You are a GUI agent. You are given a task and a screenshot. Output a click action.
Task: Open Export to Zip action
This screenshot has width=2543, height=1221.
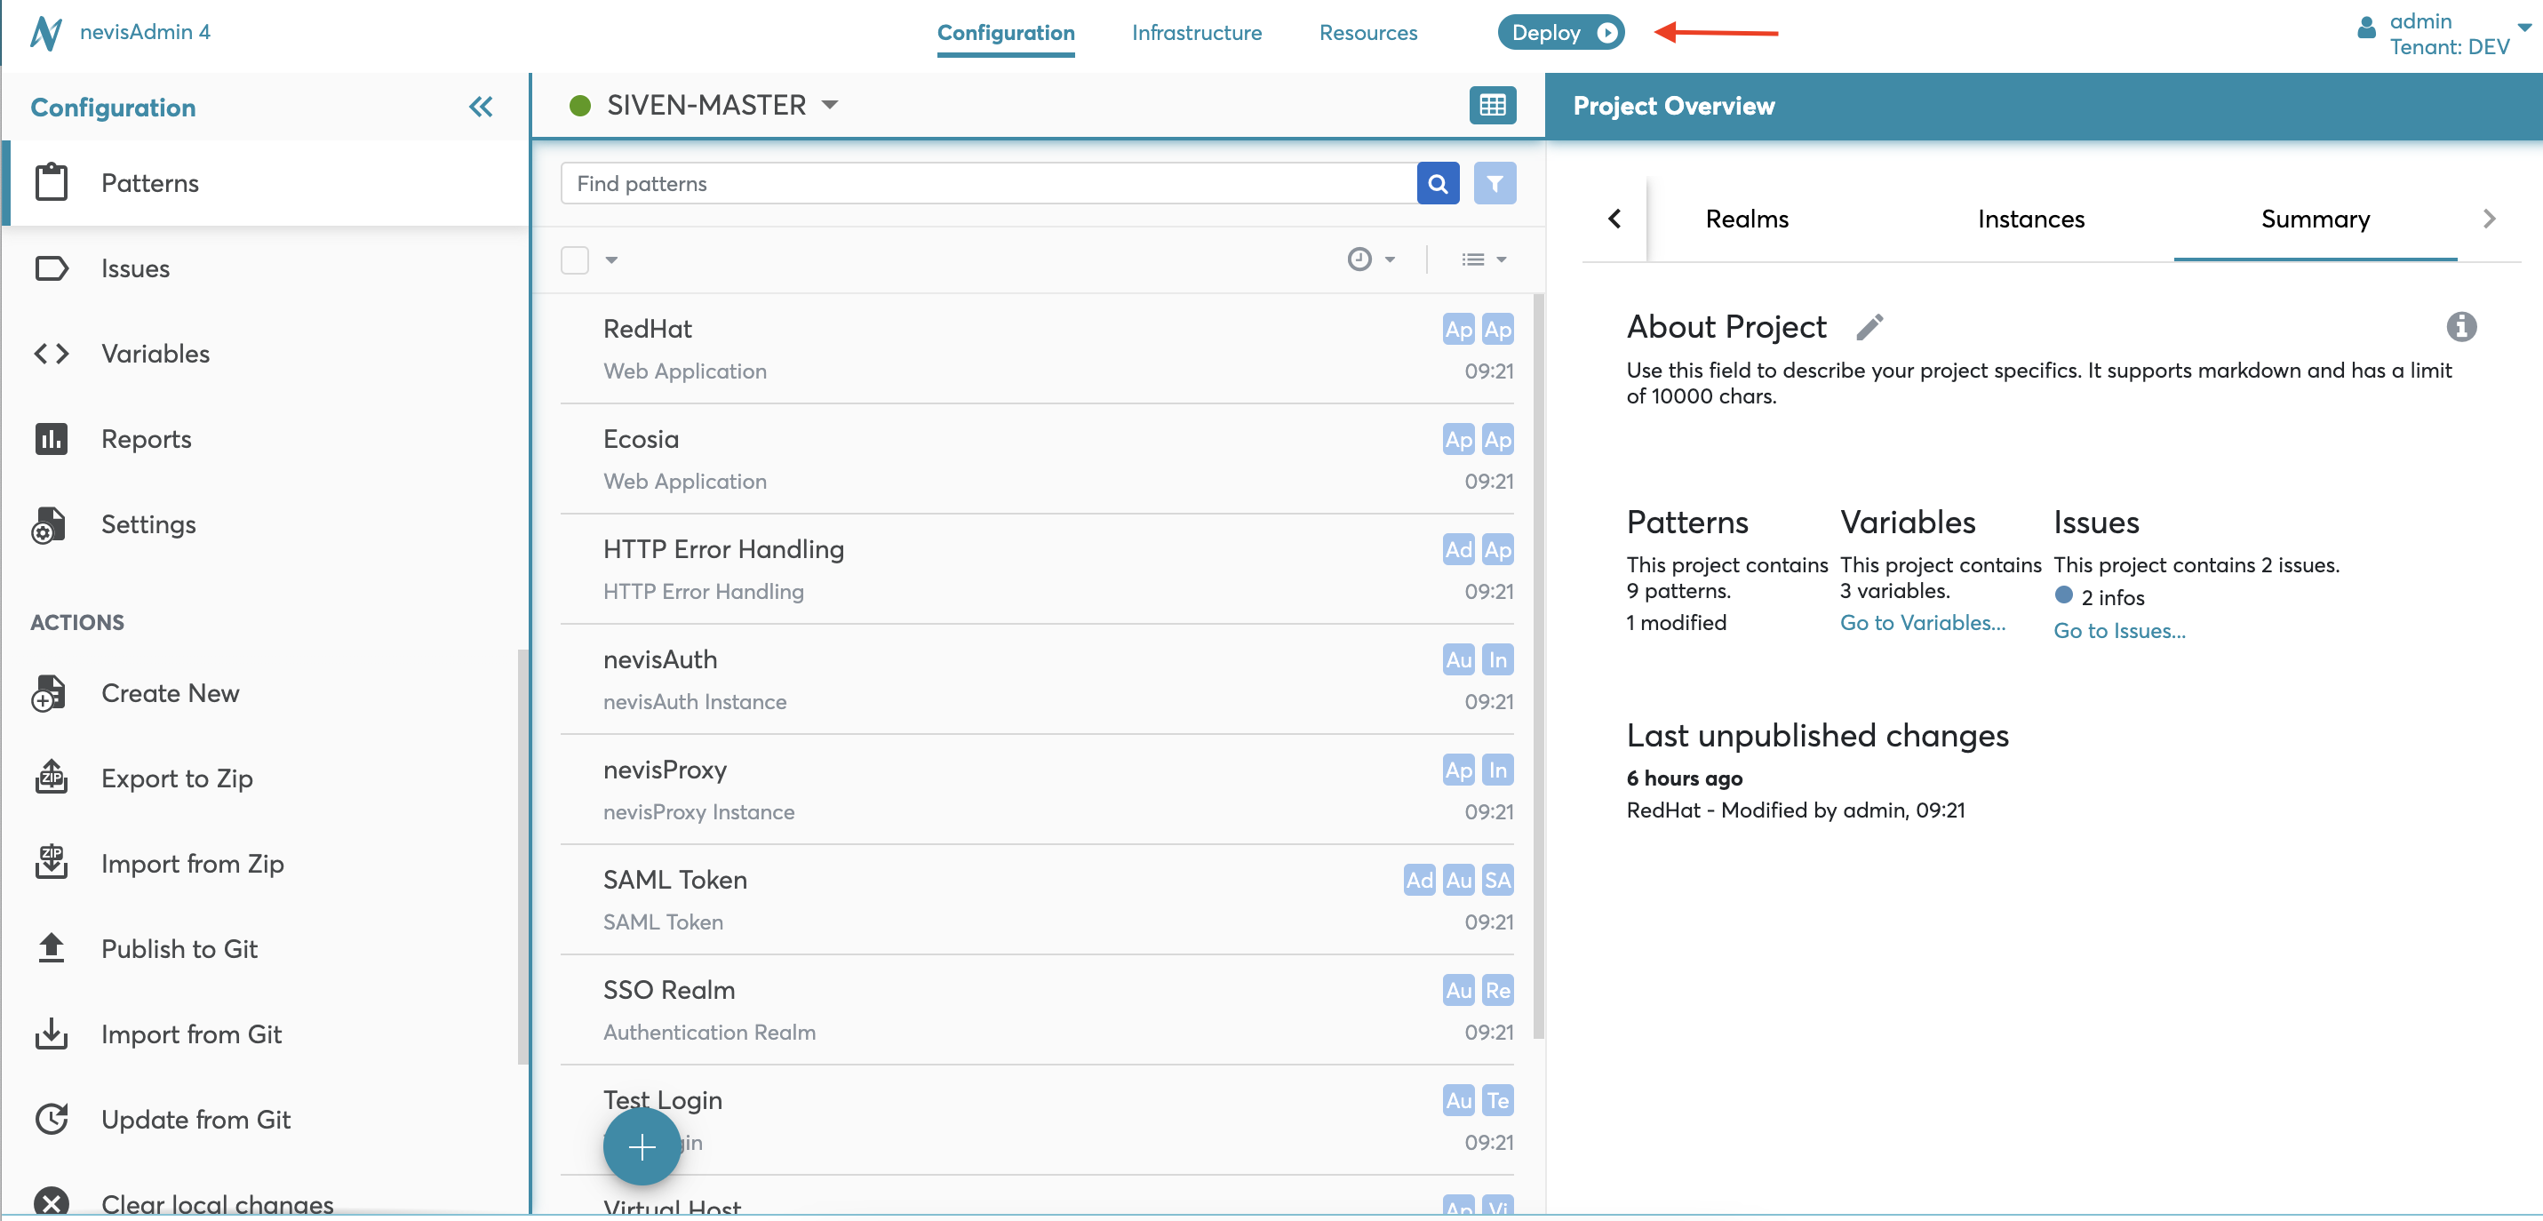pyautogui.click(x=177, y=778)
